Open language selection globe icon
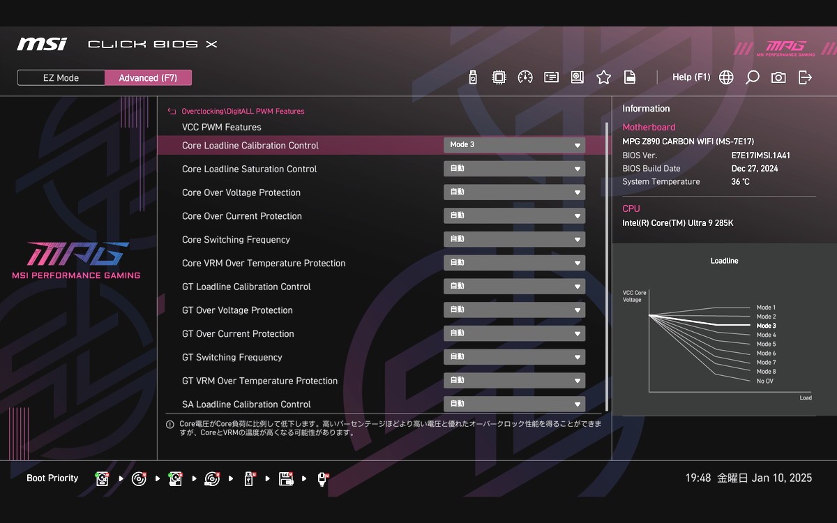 726,77
